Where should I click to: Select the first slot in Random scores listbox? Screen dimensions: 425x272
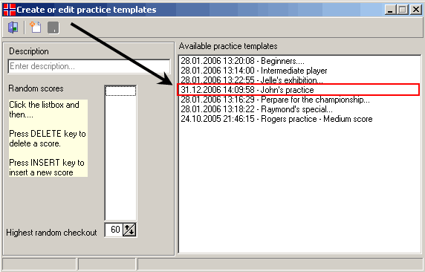click(x=120, y=91)
